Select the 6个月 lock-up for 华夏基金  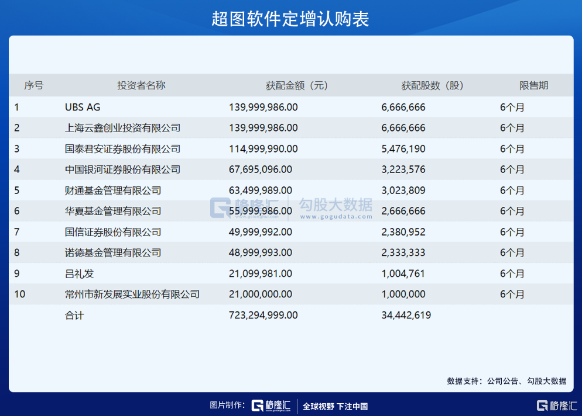(x=512, y=211)
